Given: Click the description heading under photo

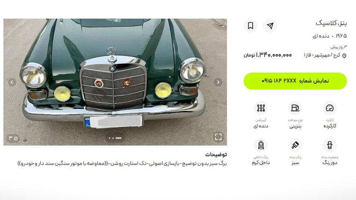Looking at the screenshot, I should coord(216,154).
